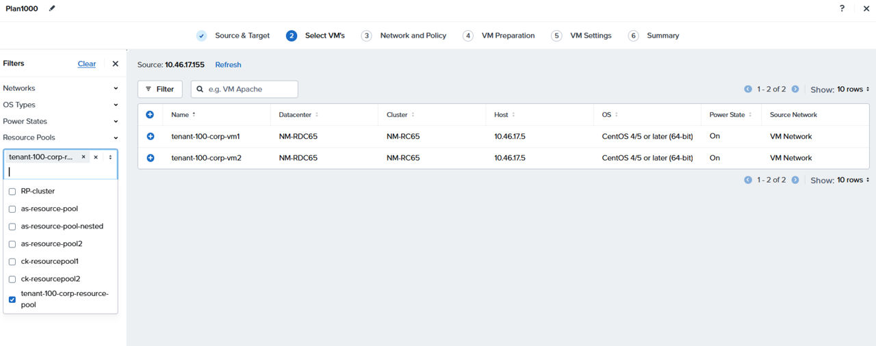
Task: Sort table by Power State column
Action: 731,115
